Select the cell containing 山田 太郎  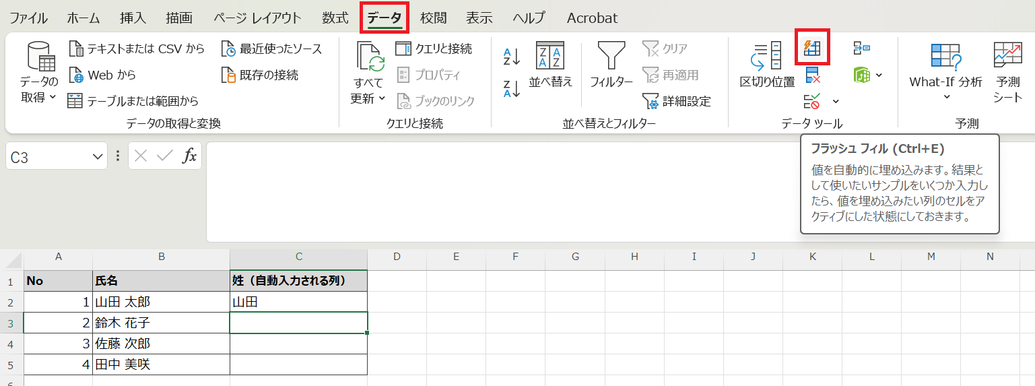[x=162, y=302]
